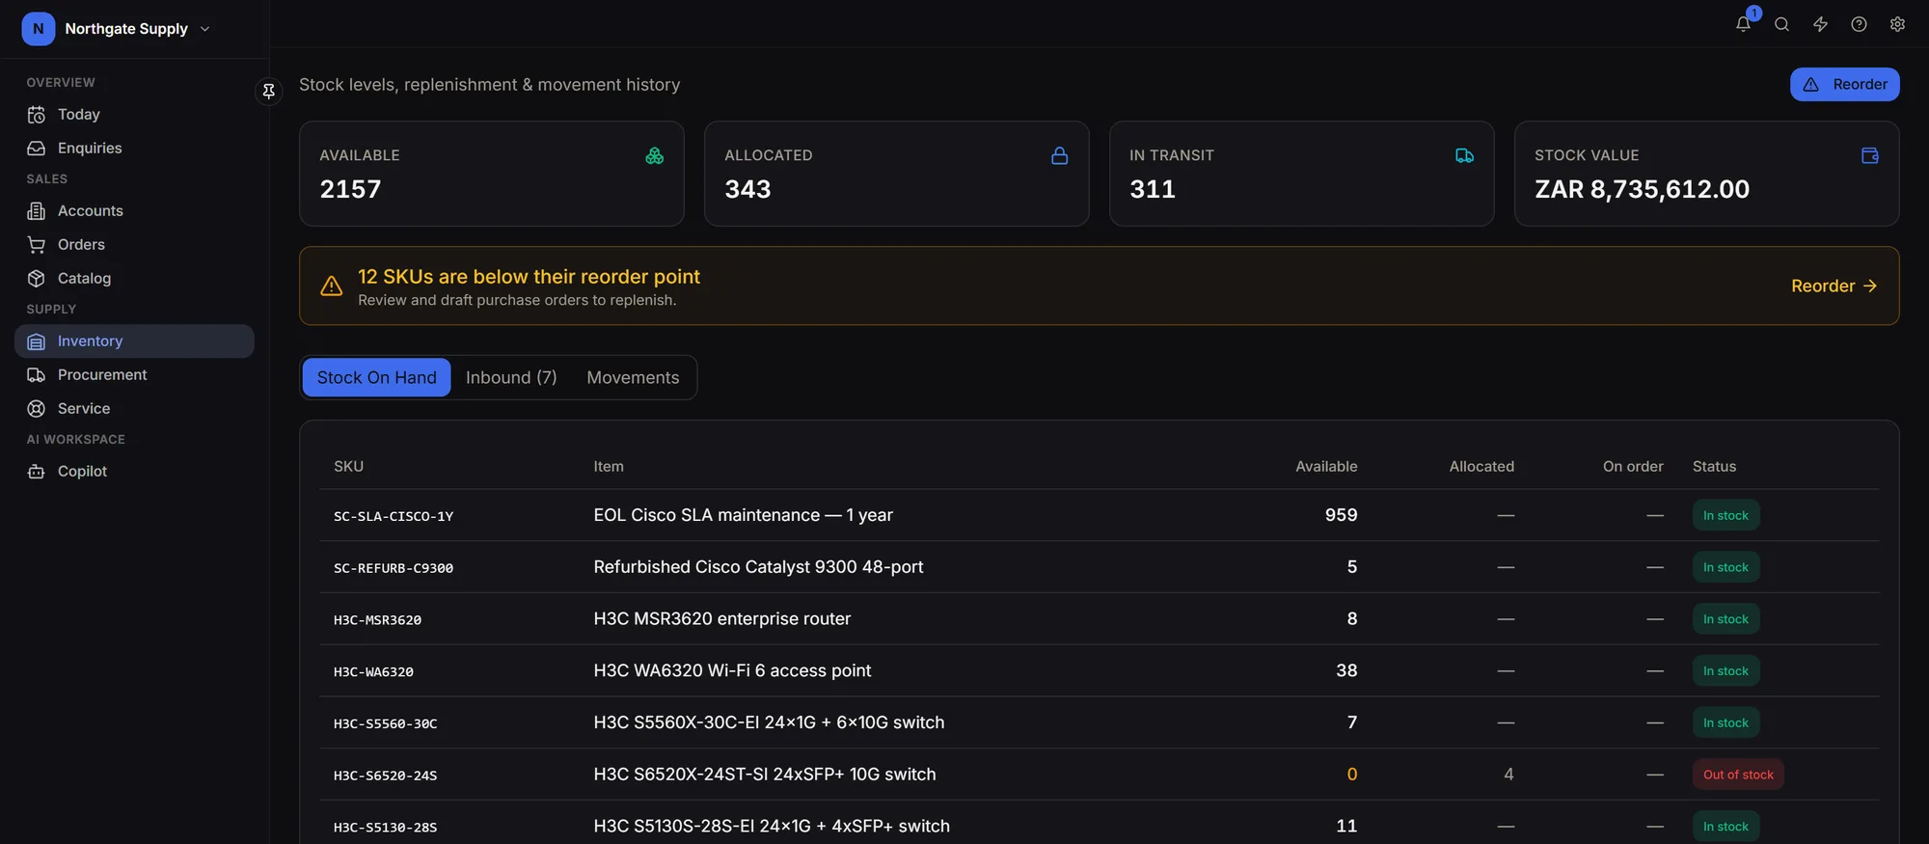This screenshot has width=1929, height=844.
Task: Open Copilot in the sidebar
Action: coord(134,472)
